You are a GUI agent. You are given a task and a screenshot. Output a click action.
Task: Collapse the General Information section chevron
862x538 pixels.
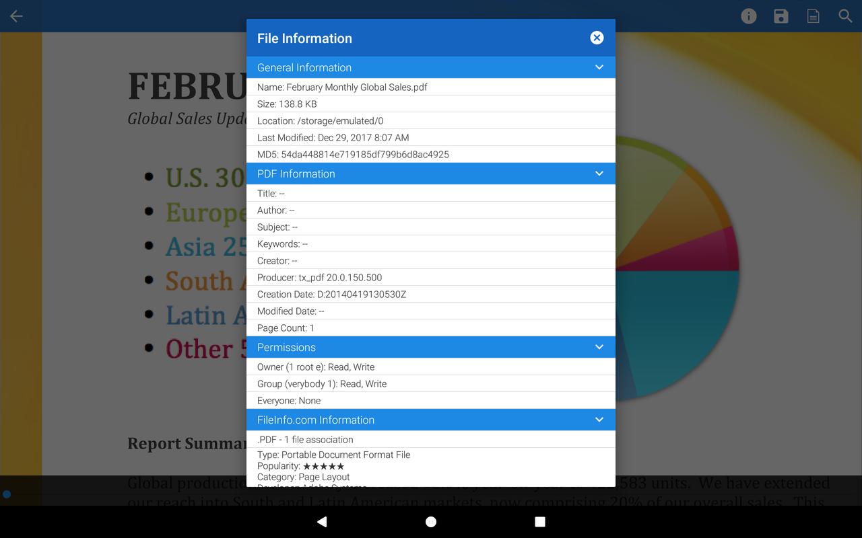(599, 67)
